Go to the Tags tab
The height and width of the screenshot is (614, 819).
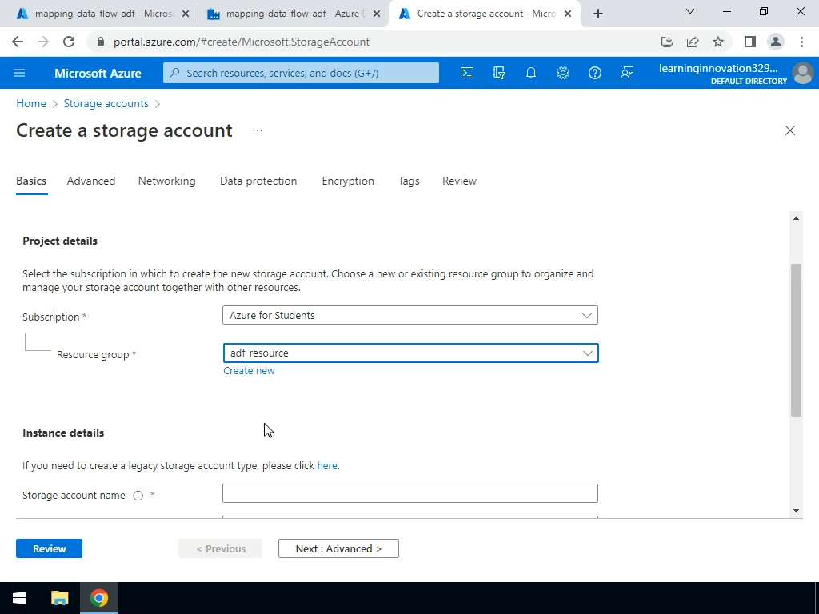pos(409,181)
